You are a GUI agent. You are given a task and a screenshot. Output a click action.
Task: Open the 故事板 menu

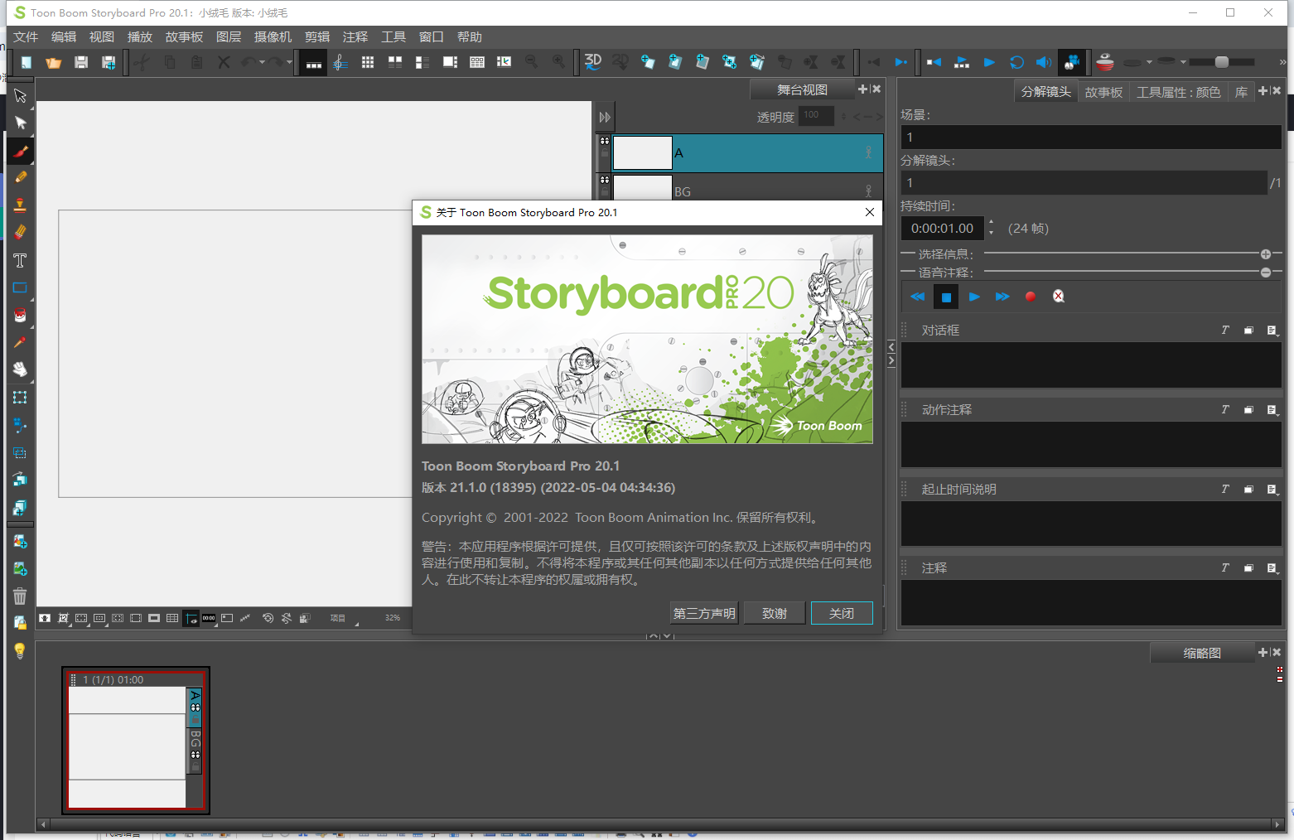click(x=184, y=37)
